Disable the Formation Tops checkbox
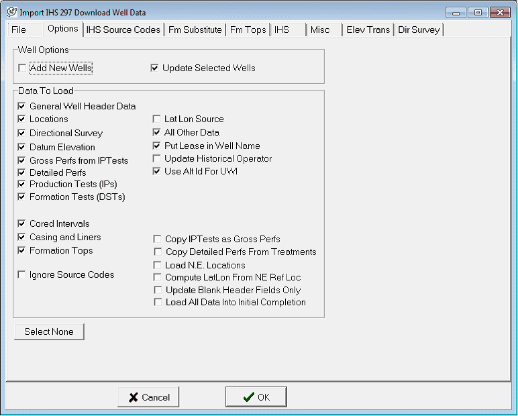Viewport: 518px width, 416px height. pos(22,250)
